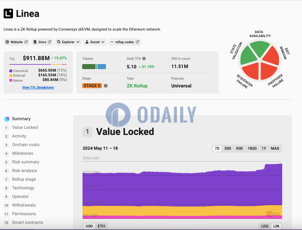Jump to Technology section
The image size is (302, 230).
[23, 188]
